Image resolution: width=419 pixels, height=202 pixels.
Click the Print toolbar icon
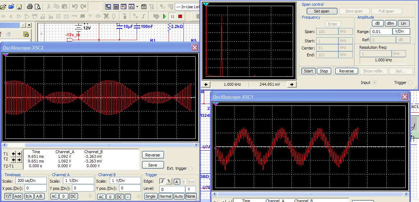[x=30, y=7]
